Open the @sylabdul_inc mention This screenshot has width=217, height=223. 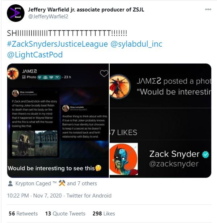[136, 44]
